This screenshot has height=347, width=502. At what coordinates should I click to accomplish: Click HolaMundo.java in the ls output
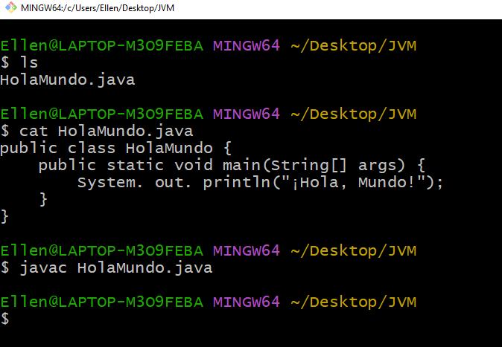point(67,80)
